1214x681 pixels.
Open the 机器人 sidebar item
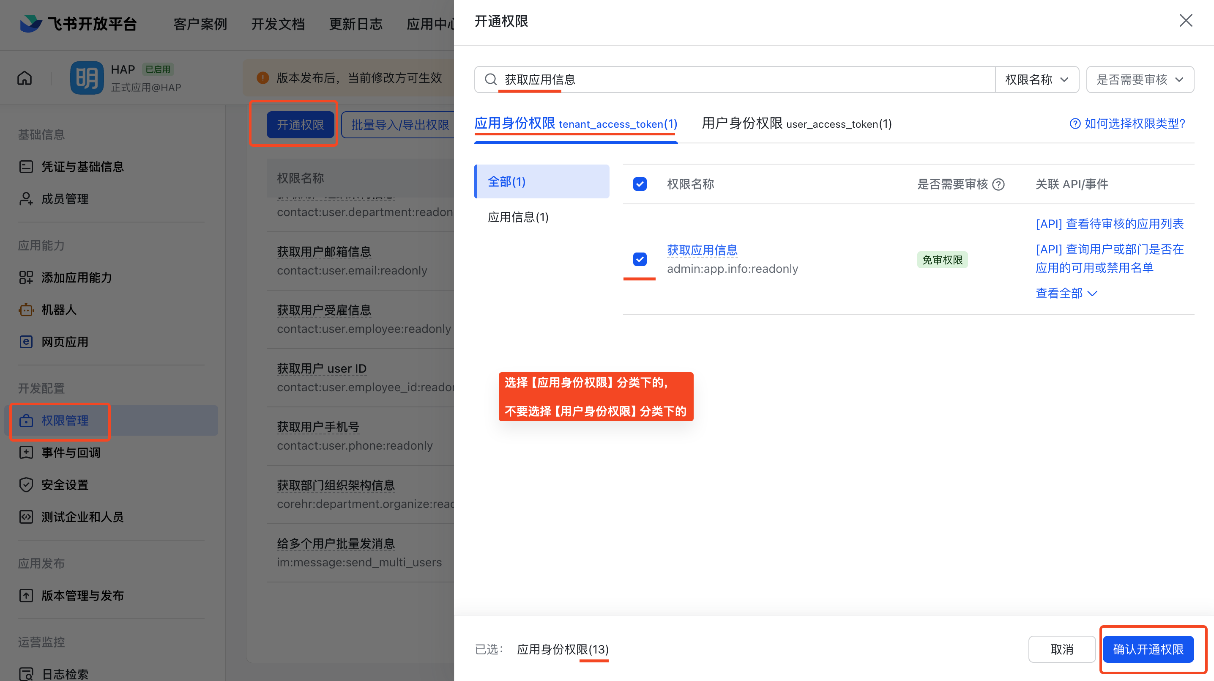click(58, 310)
